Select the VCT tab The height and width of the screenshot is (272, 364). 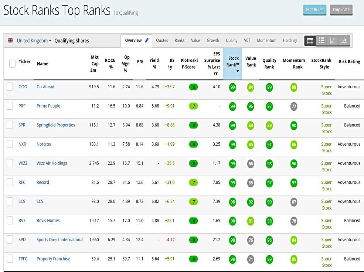pos(247,40)
